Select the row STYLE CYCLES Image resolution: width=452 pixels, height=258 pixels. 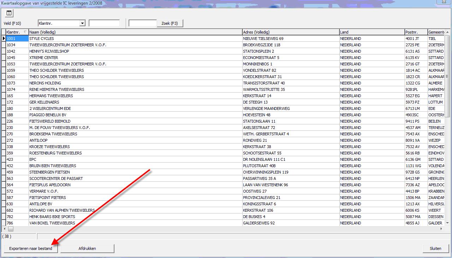click(x=223, y=39)
